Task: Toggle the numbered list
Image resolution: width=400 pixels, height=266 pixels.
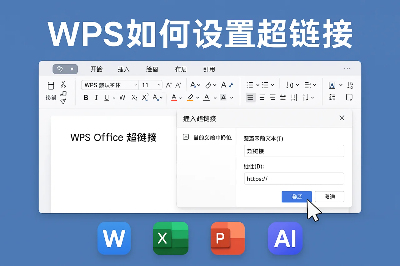Action: [265, 85]
